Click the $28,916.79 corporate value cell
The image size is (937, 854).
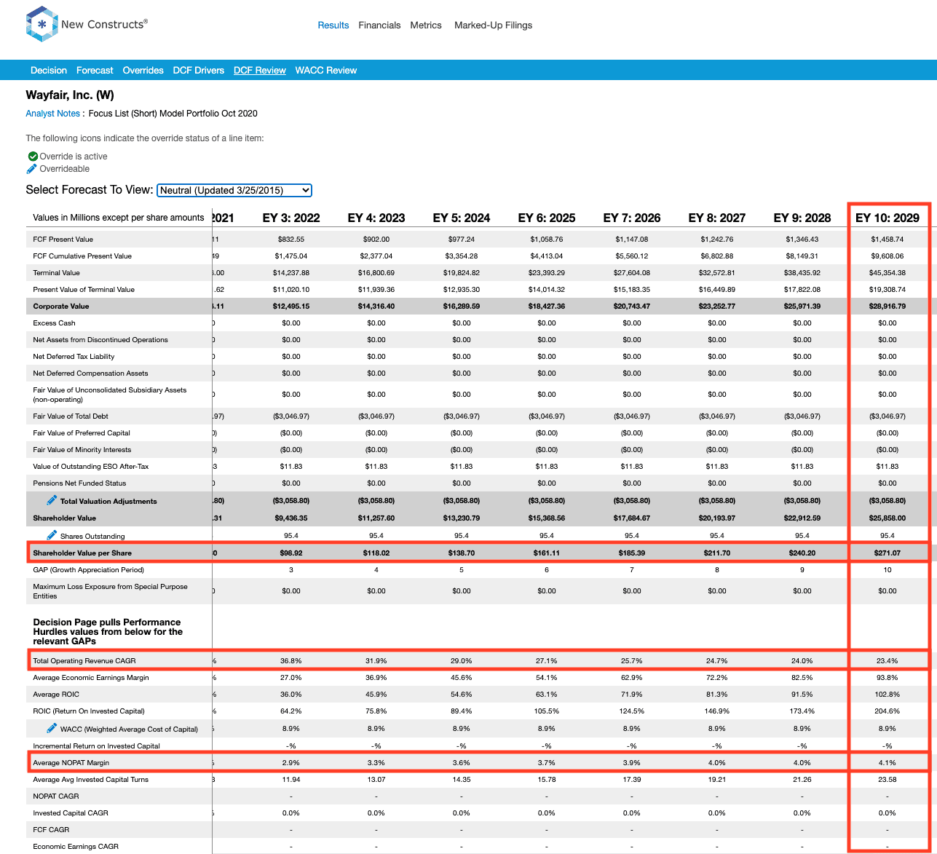click(887, 307)
